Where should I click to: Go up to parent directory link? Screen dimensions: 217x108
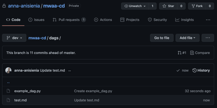8,82
